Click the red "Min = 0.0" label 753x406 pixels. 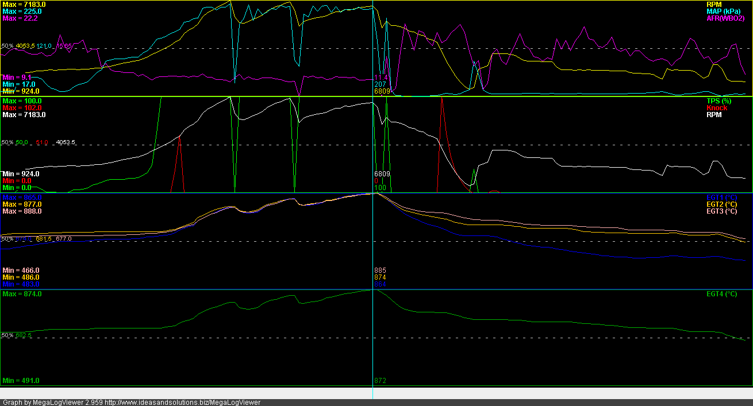point(17,181)
